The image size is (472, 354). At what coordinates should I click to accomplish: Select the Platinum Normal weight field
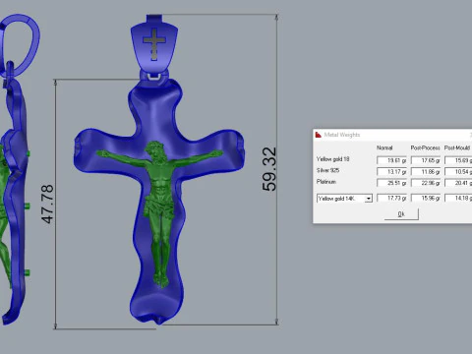click(391, 183)
